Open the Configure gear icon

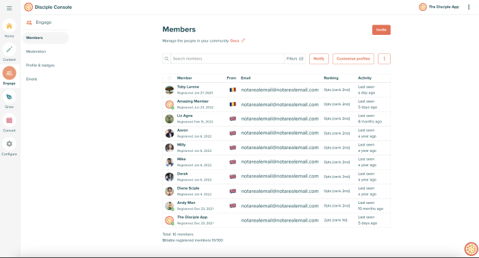[9, 144]
